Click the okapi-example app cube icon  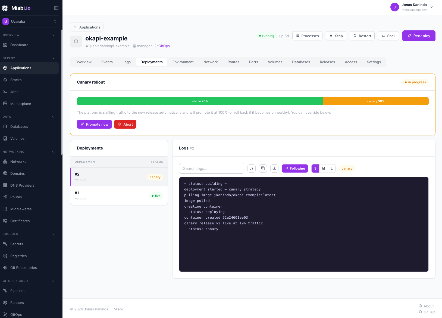76,42
